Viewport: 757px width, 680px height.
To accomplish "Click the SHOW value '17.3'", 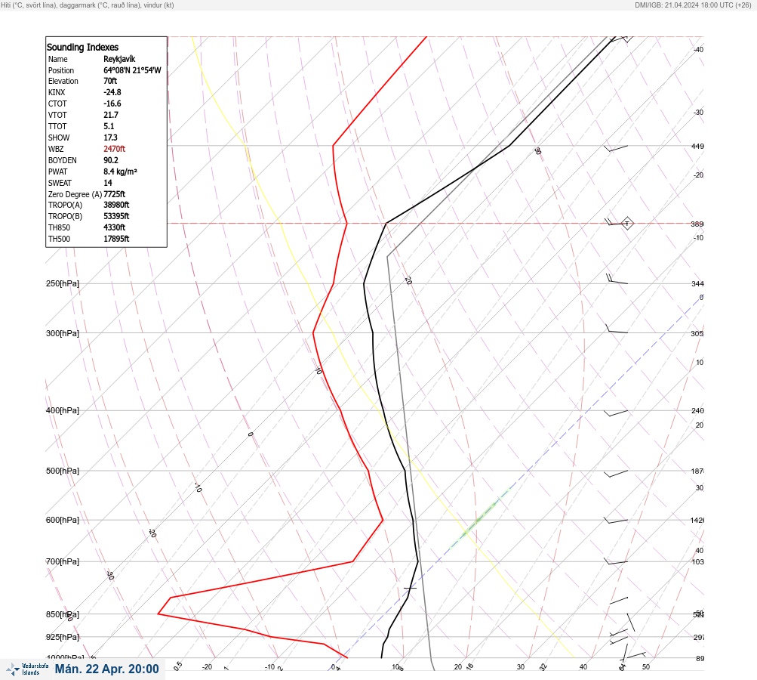I will (110, 138).
